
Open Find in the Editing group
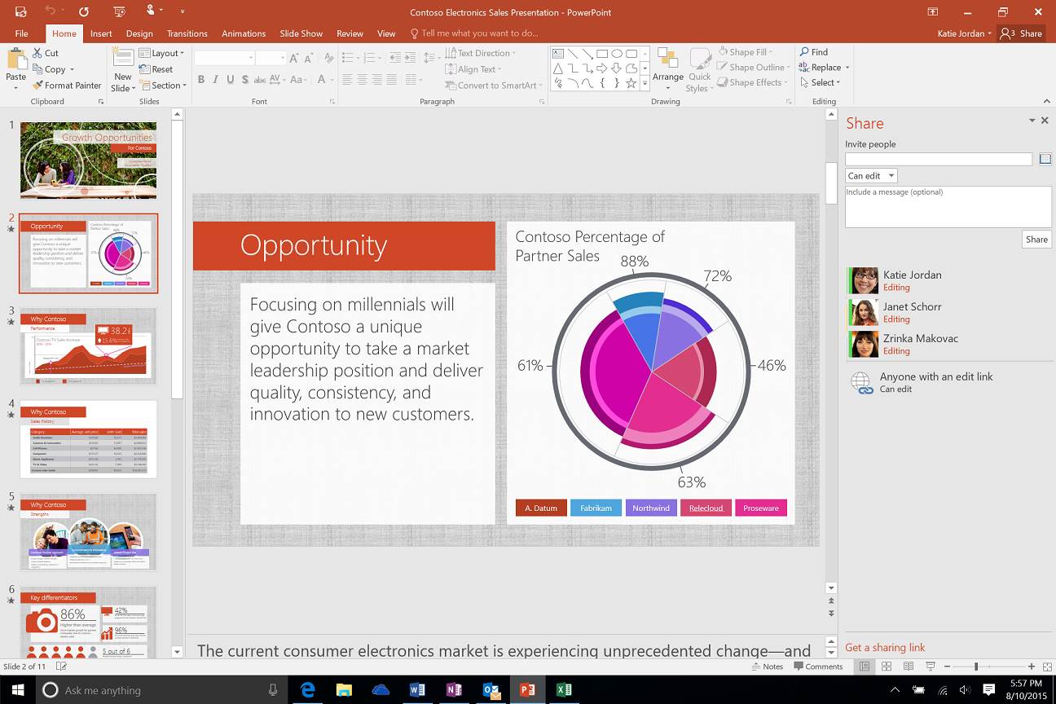click(x=814, y=51)
